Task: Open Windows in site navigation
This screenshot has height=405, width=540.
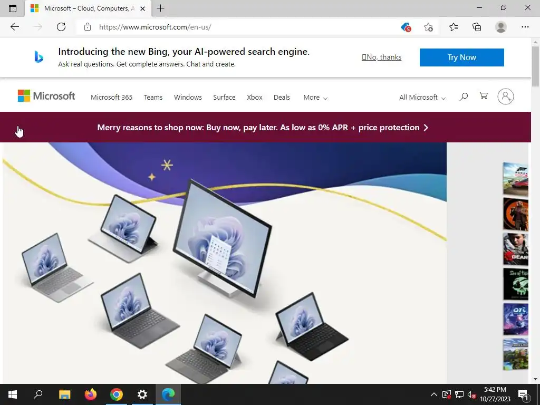Action: pos(188,98)
